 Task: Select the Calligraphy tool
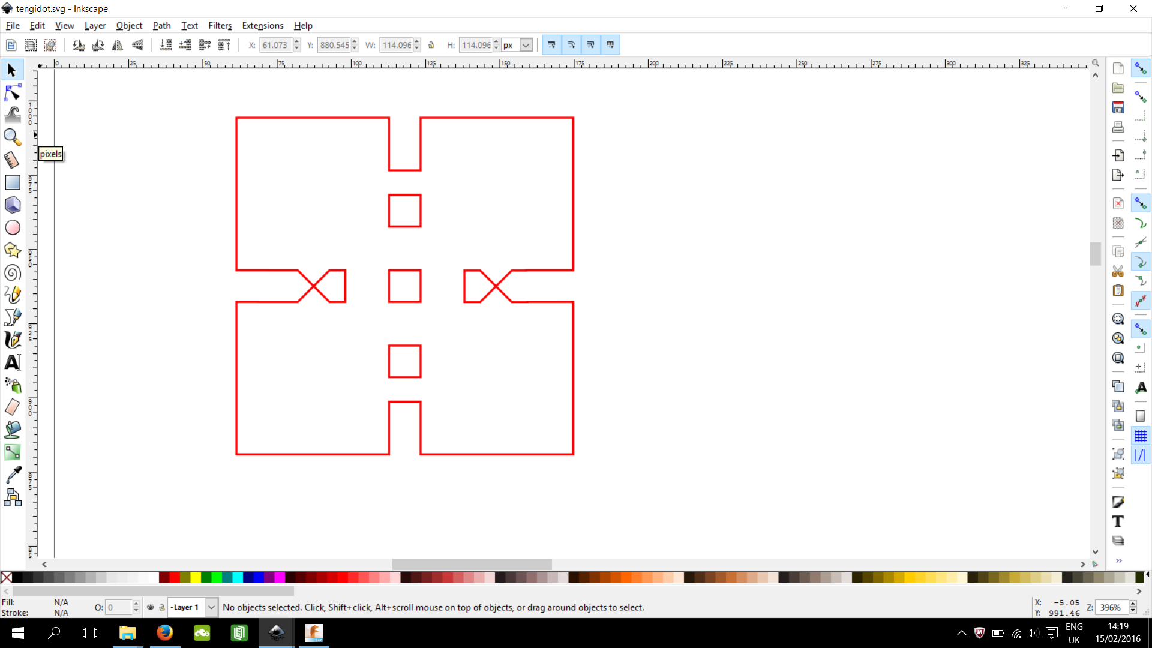pyautogui.click(x=12, y=340)
